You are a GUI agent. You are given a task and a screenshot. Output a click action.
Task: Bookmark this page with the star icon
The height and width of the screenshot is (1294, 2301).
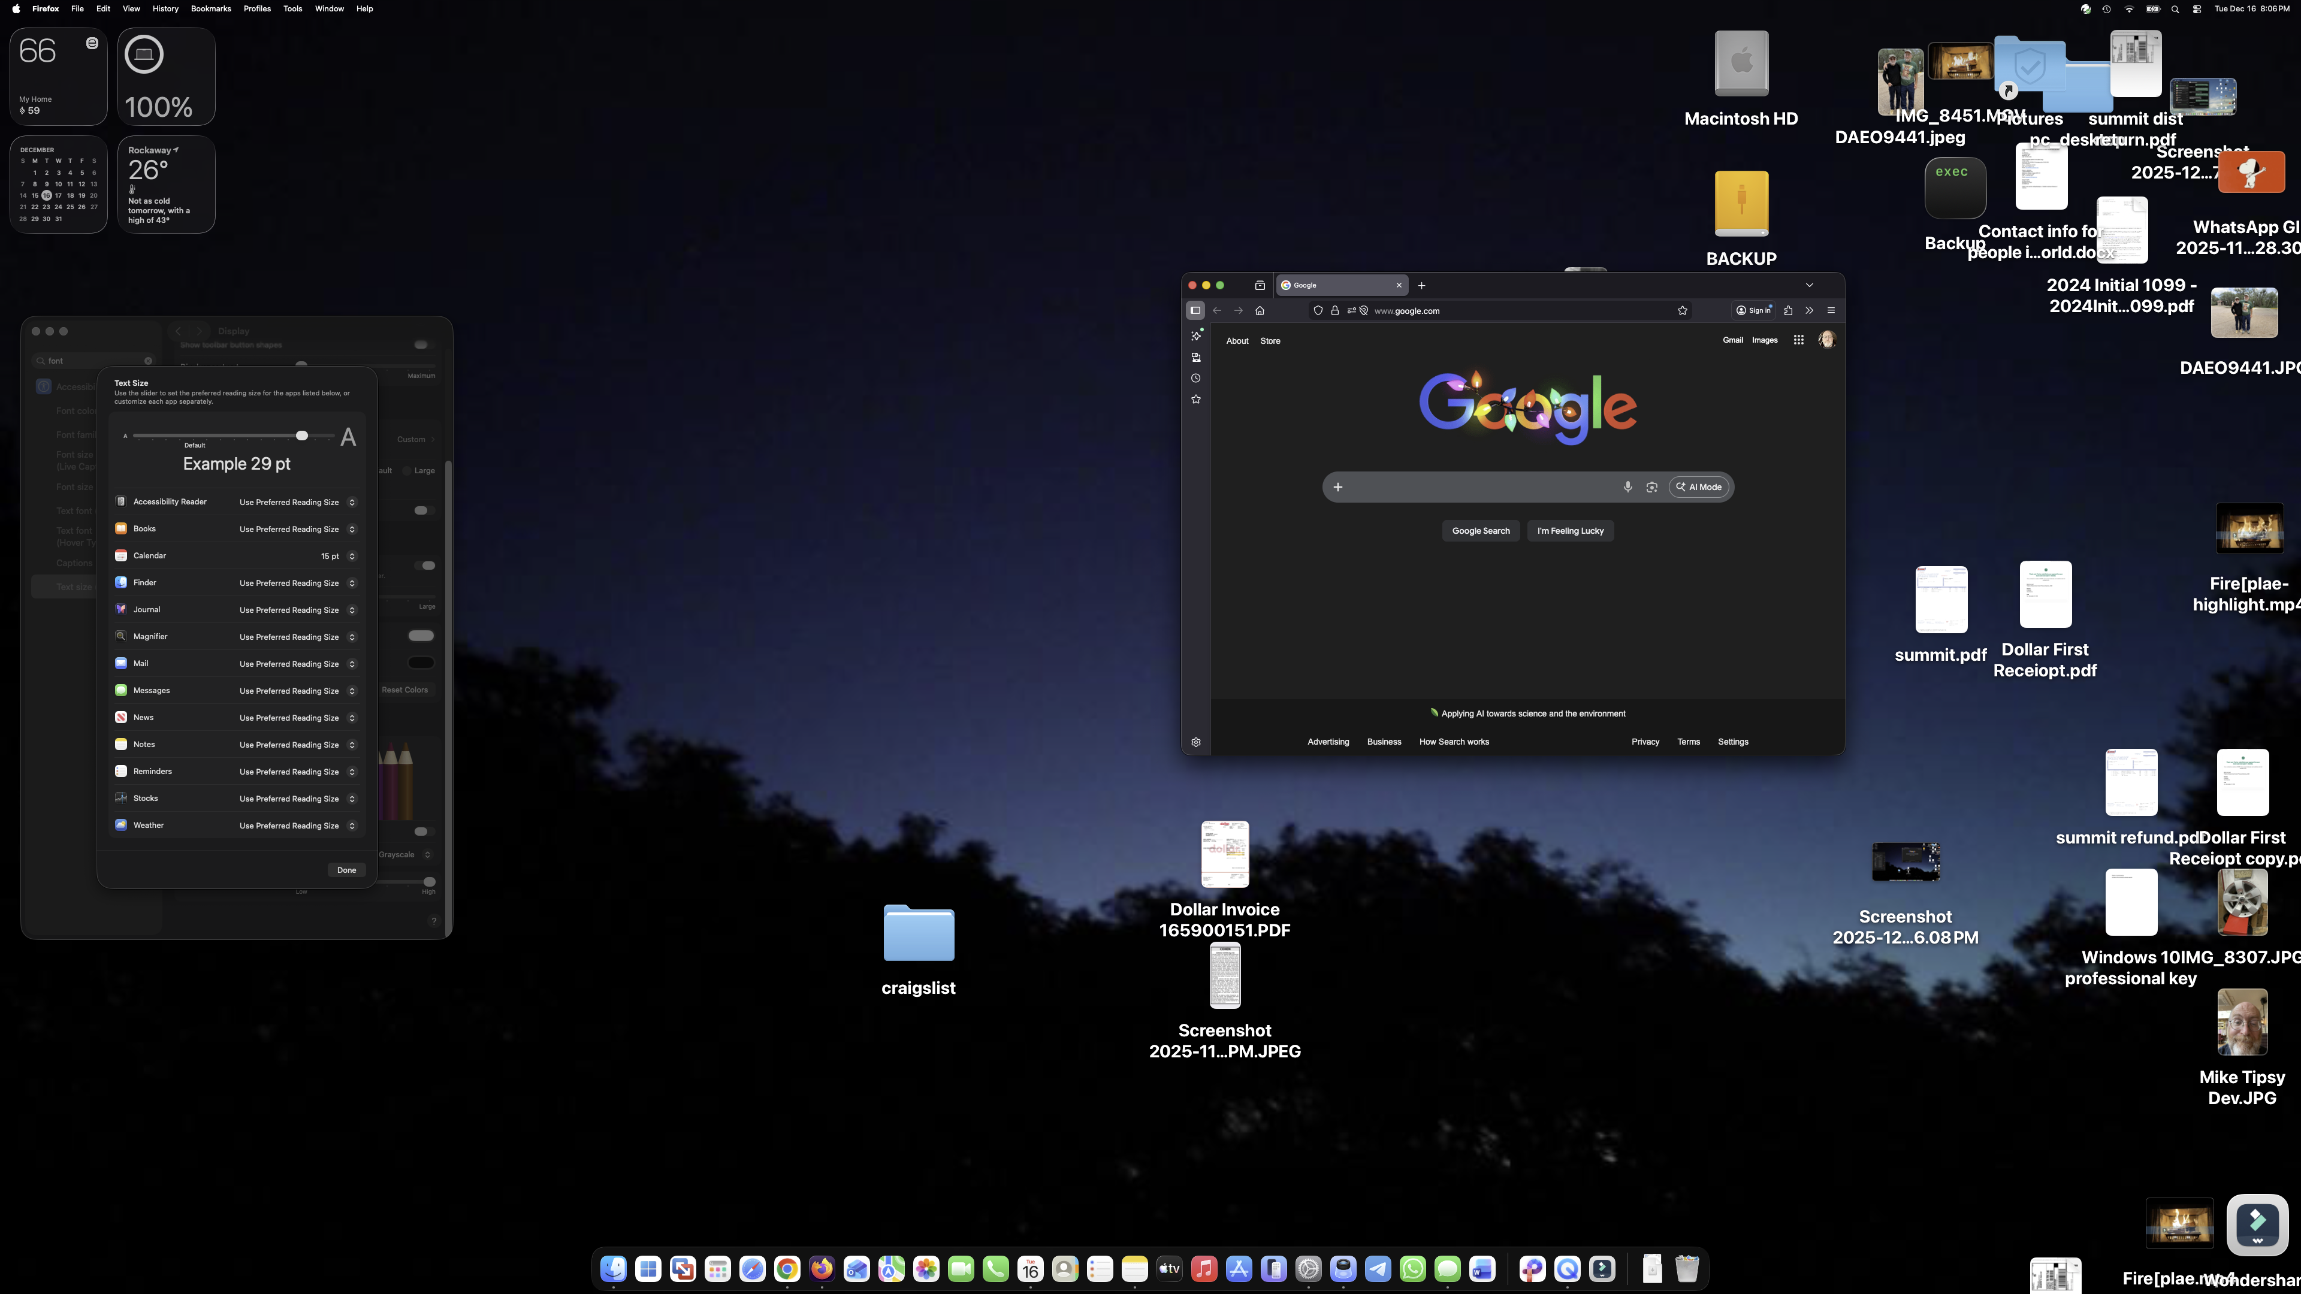click(x=1682, y=311)
